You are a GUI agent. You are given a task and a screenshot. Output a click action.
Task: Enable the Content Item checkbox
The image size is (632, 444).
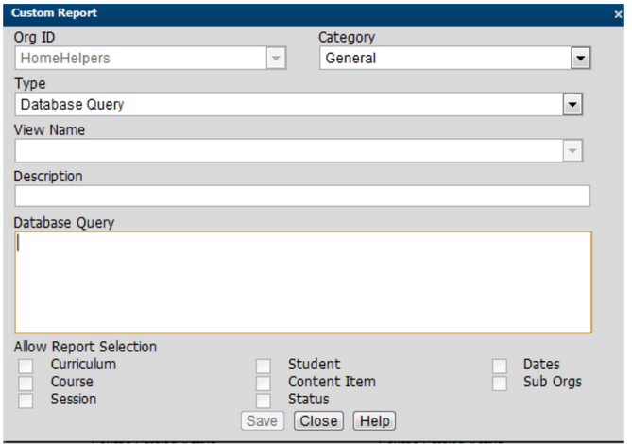coord(264,383)
